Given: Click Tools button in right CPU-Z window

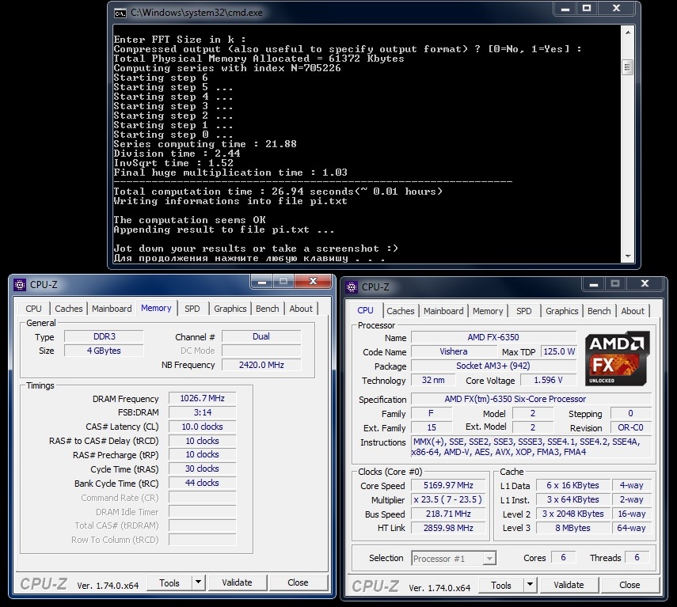Looking at the screenshot, I should point(501,586).
